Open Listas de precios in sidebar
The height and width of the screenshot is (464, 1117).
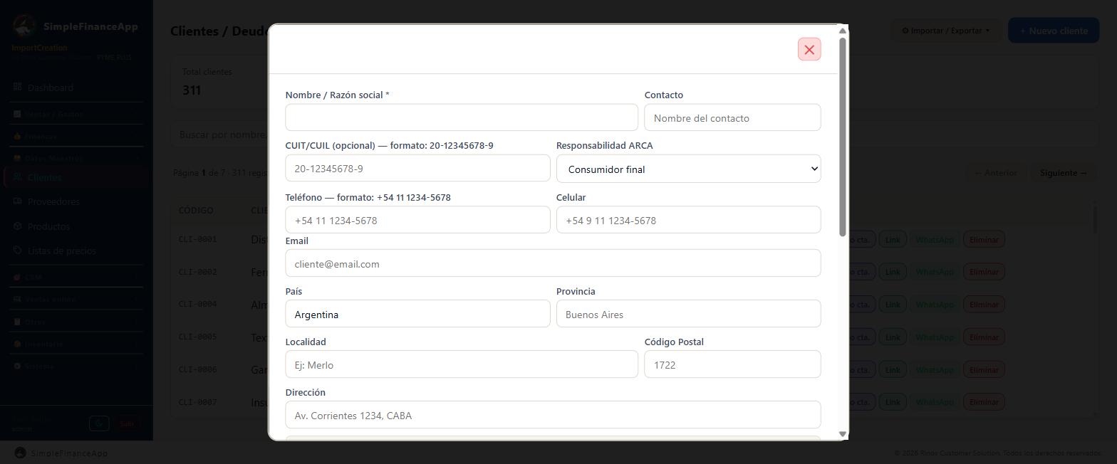77,251
